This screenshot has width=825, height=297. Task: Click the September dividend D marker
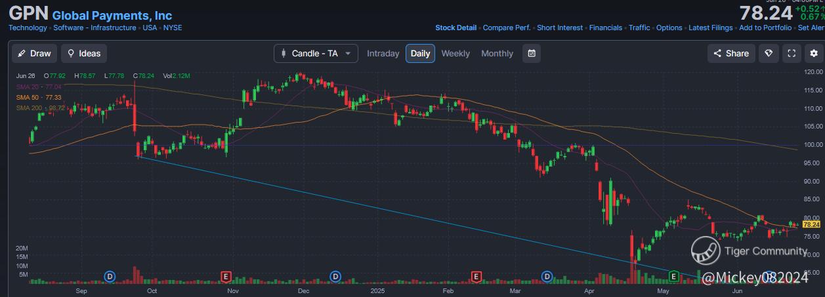[x=110, y=276]
